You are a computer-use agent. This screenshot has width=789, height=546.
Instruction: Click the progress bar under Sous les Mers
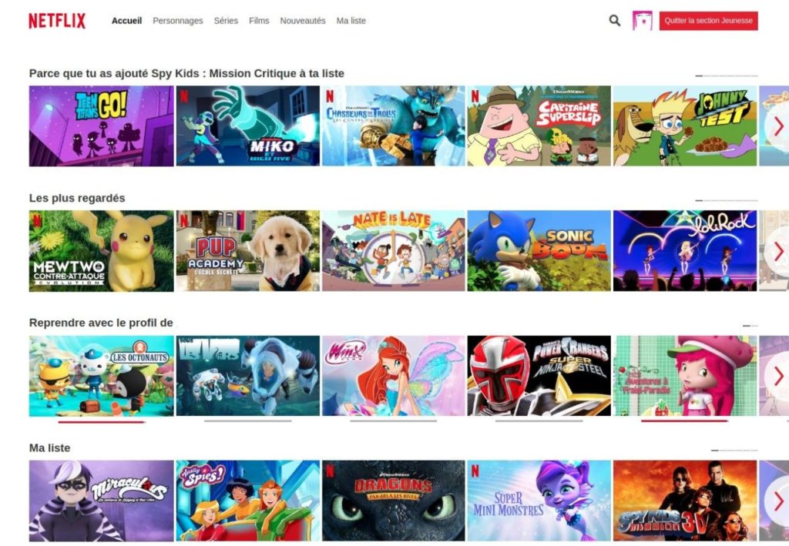[x=248, y=421]
